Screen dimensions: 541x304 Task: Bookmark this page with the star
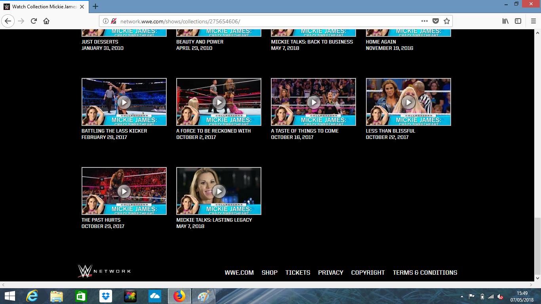coord(447,21)
